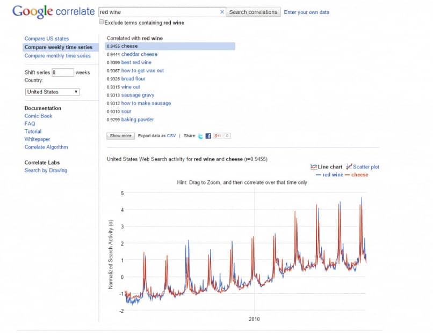Select the wine out result

point(131,87)
